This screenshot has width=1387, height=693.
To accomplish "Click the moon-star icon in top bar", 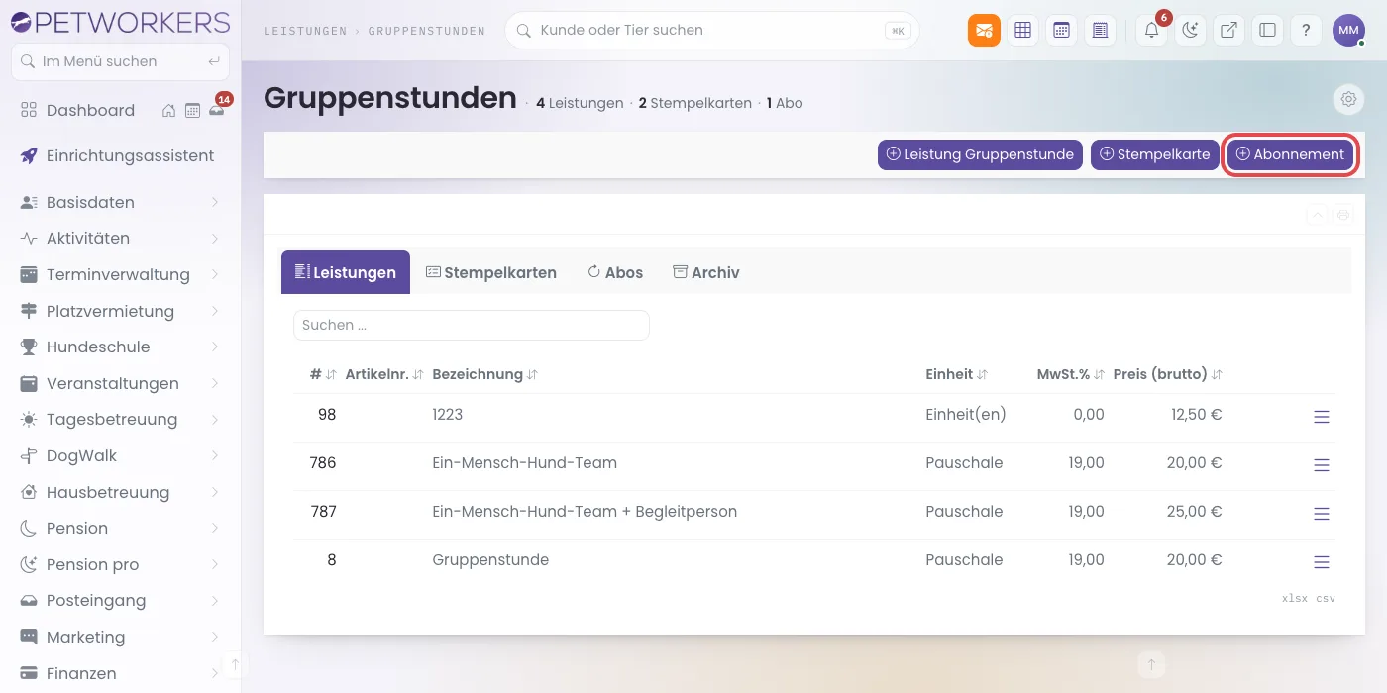I will click(1190, 30).
